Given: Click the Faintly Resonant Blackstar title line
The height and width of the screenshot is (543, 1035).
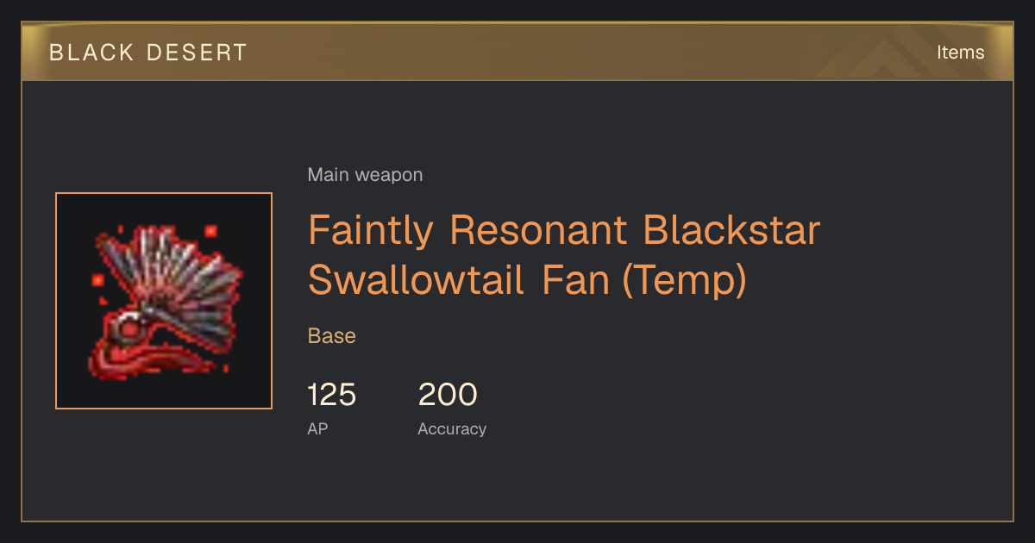Looking at the screenshot, I should 564,230.
